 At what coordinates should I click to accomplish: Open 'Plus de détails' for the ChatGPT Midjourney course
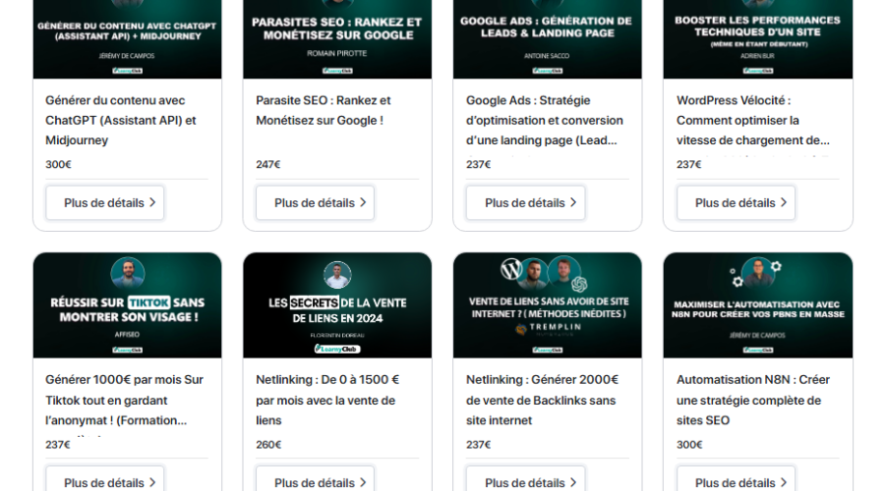tap(104, 203)
